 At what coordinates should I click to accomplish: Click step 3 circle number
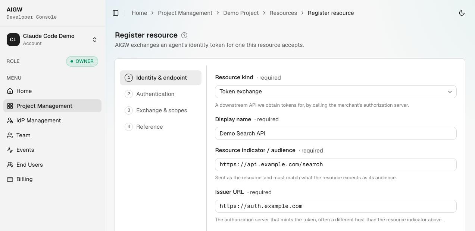tap(129, 110)
